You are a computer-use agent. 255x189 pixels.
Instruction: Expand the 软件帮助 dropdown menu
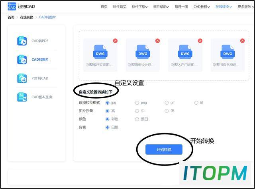(161, 7)
